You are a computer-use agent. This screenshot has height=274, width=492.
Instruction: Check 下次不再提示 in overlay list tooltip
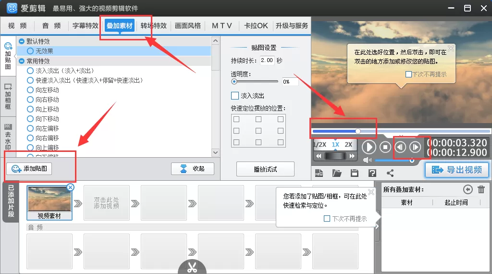(x=327, y=218)
